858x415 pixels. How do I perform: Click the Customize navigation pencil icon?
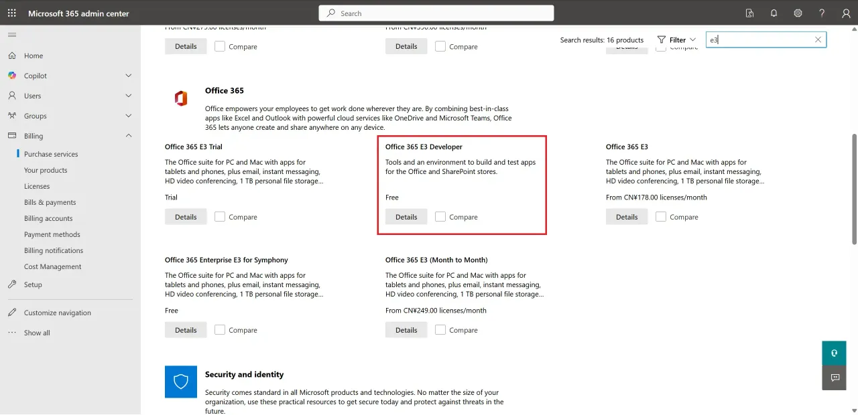[12, 313]
